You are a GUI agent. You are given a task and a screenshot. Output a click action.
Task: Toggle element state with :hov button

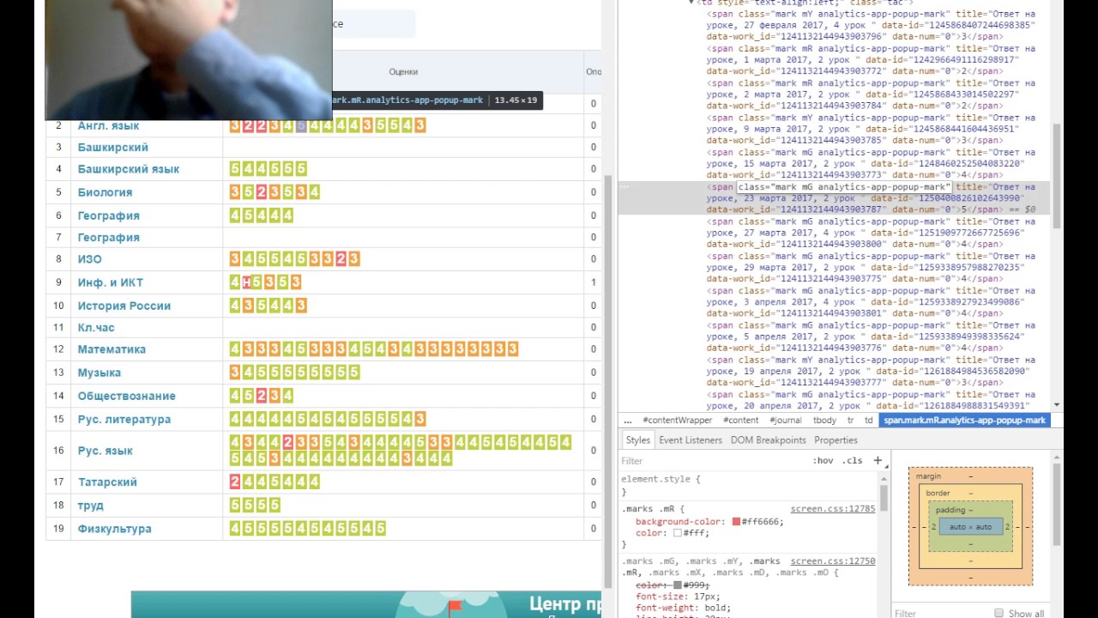[823, 461]
